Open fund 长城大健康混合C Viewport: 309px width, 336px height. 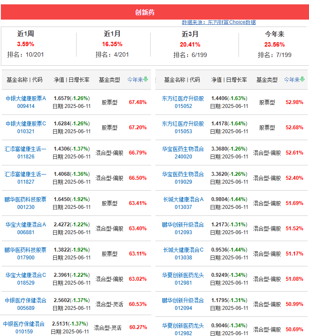pos(183,250)
